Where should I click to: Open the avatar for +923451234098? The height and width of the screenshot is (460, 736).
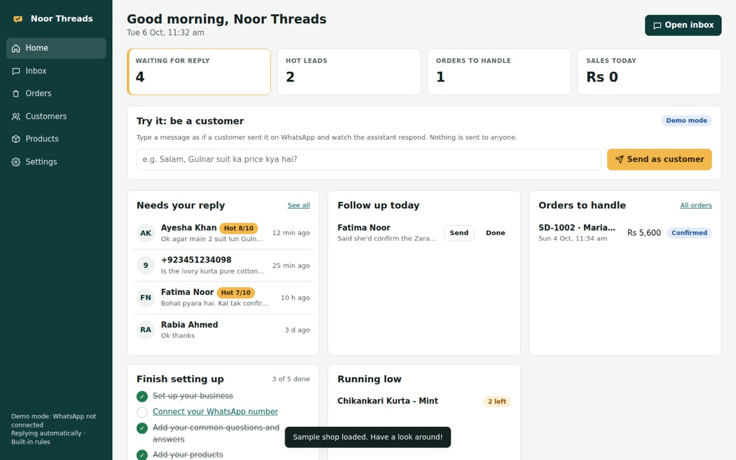coord(145,266)
